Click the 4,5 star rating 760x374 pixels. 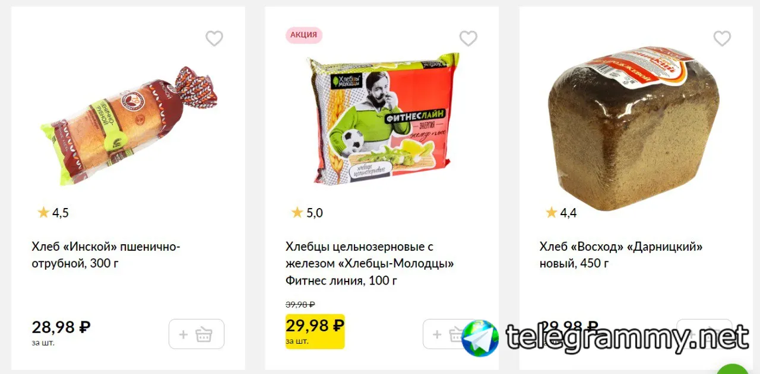[x=53, y=213]
